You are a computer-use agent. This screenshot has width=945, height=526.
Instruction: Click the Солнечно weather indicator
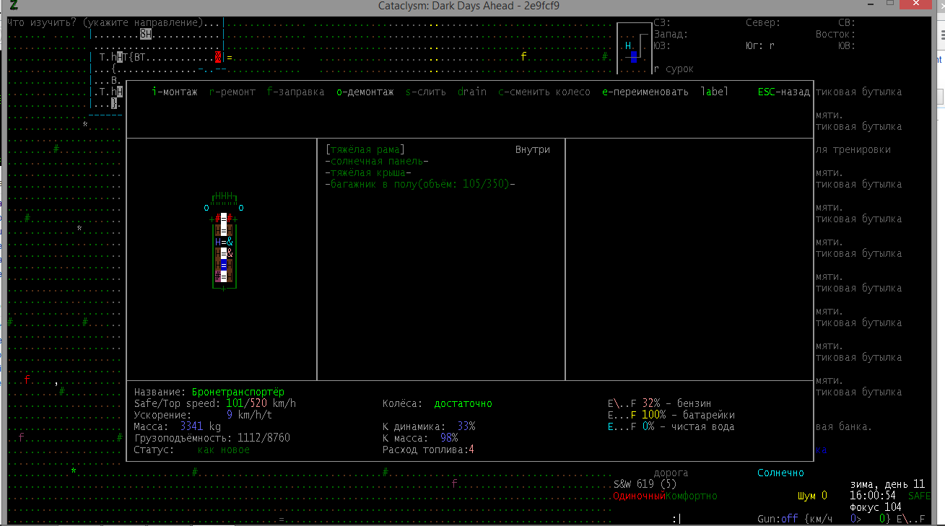click(x=781, y=473)
